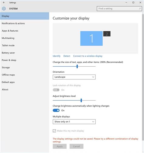Click the brightness level slider

pyautogui.click(x=74, y=100)
